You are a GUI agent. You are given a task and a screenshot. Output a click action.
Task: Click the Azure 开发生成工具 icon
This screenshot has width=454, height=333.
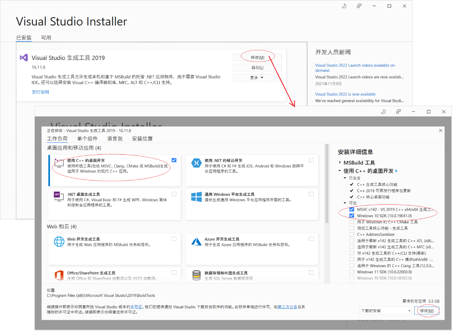(196, 241)
